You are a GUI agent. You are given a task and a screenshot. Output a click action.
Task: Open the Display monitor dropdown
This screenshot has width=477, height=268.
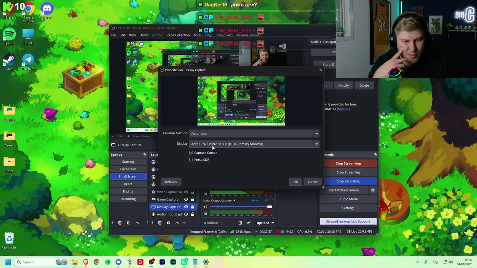click(255, 144)
